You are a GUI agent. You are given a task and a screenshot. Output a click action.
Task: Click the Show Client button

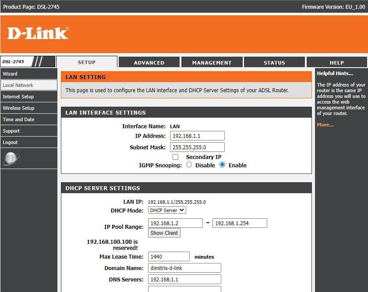tap(164, 233)
